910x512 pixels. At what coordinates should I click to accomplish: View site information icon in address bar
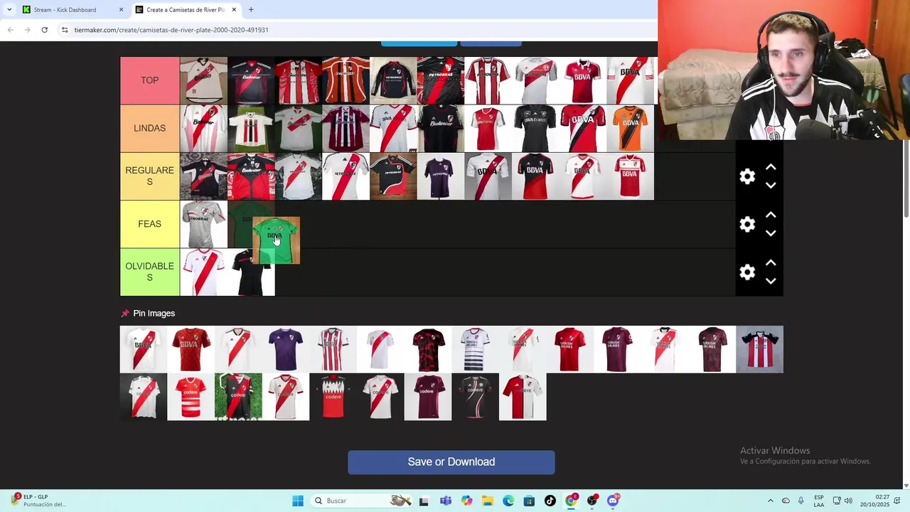click(x=65, y=30)
